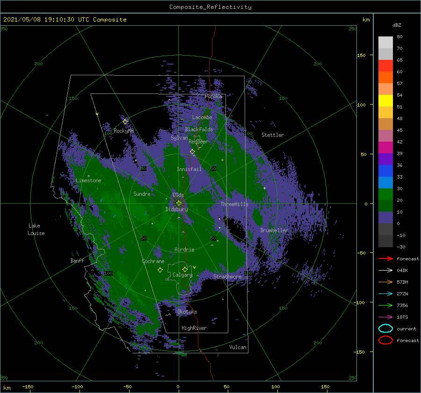The width and height of the screenshot is (421, 393).
Task: Select the Ponoka city label
Action: coord(213,96)
